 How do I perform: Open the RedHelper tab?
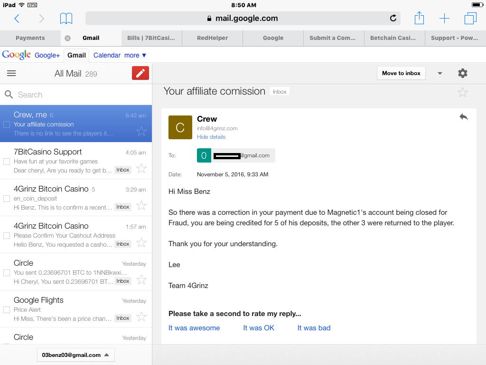click(212, 38)
